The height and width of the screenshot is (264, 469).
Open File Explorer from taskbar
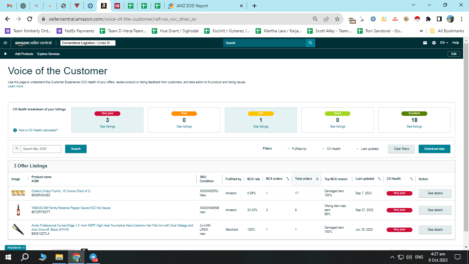(x=59, y=257)
